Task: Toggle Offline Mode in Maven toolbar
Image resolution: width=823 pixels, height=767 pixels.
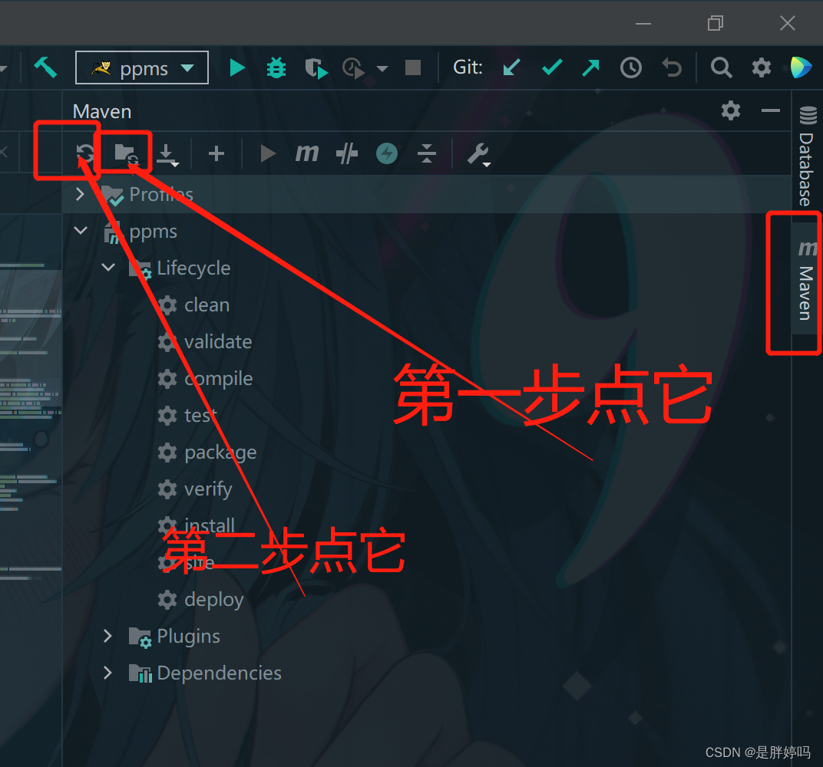Action: 387,153
